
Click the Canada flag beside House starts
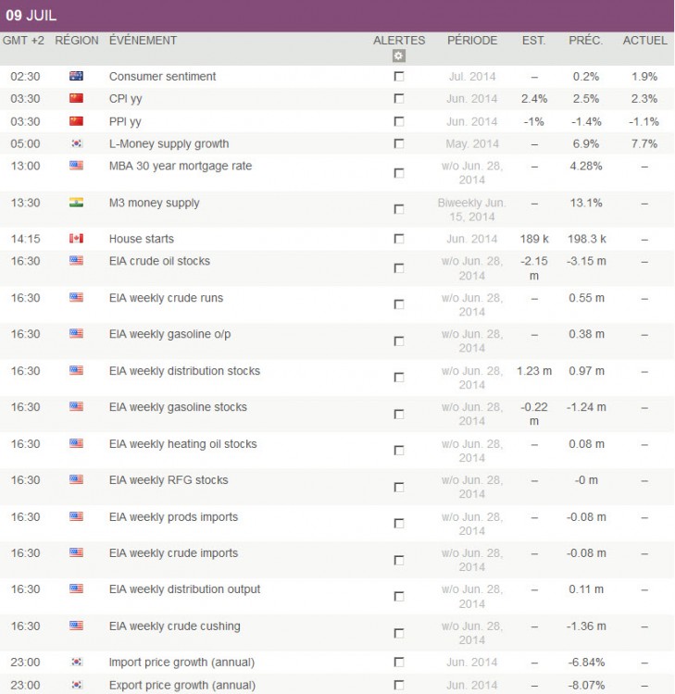coord(76,239)
